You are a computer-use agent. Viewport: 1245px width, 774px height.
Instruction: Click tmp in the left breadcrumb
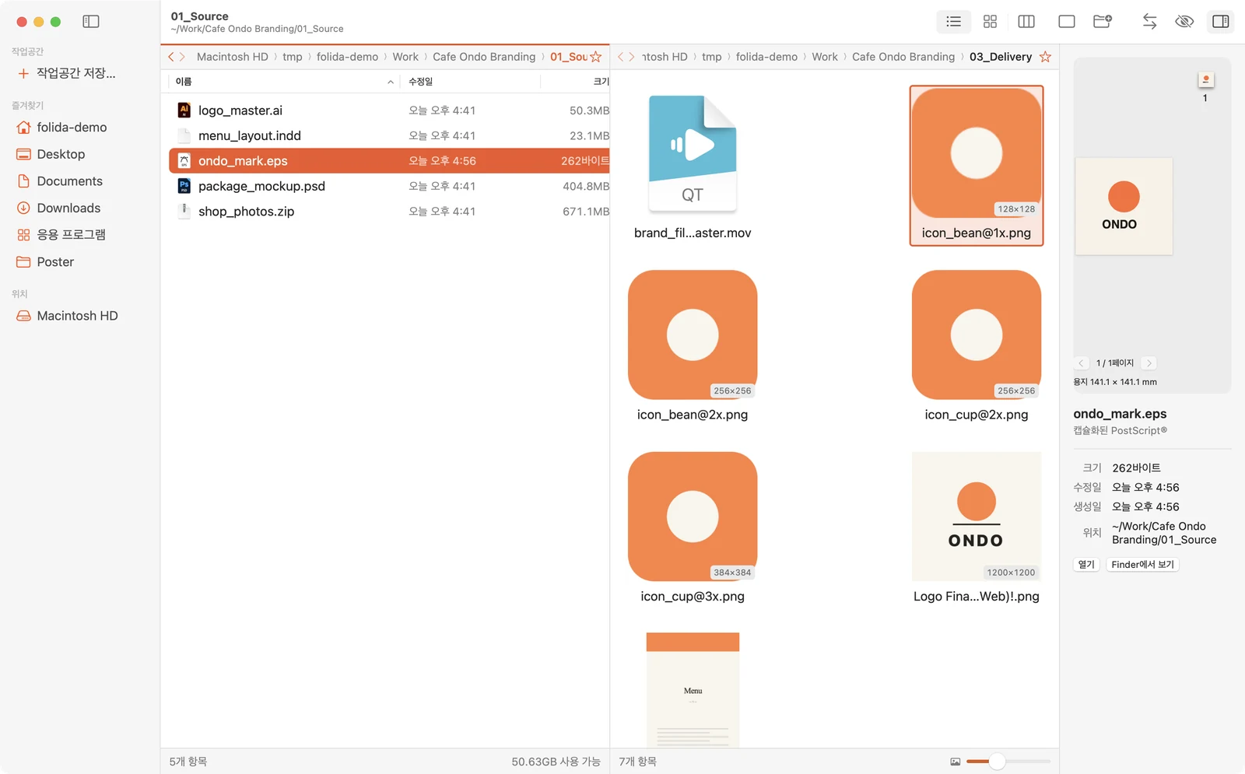click(x=293, y=57)
